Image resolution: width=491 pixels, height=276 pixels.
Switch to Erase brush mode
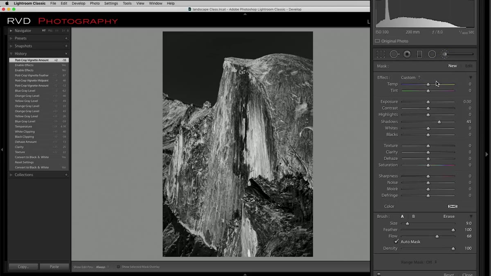point(449,216)
